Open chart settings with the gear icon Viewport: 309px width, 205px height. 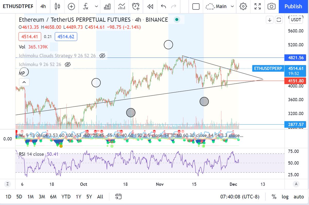pos(243,7)
